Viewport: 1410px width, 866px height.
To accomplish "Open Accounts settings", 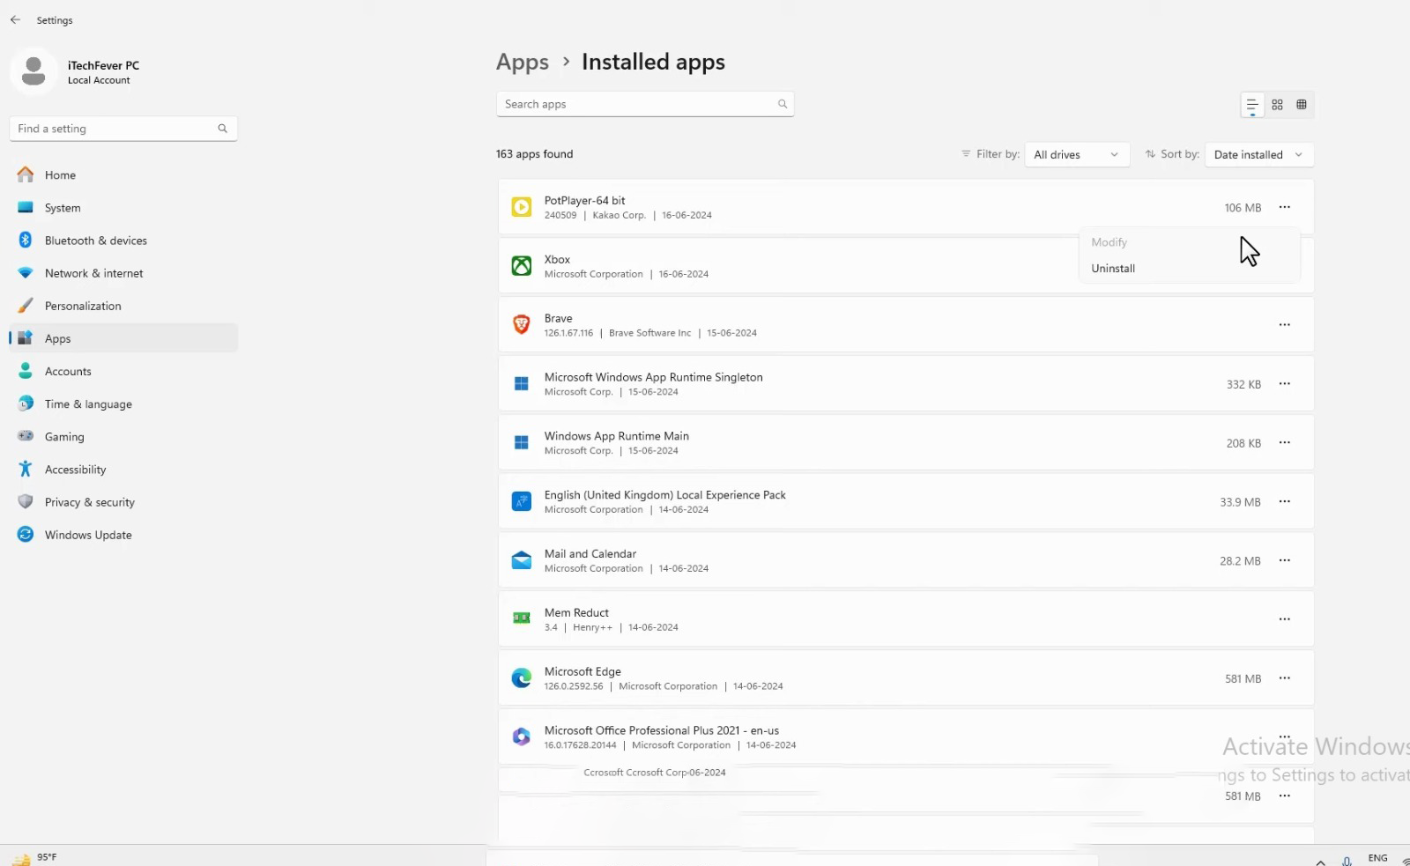I will click(123, 371).
